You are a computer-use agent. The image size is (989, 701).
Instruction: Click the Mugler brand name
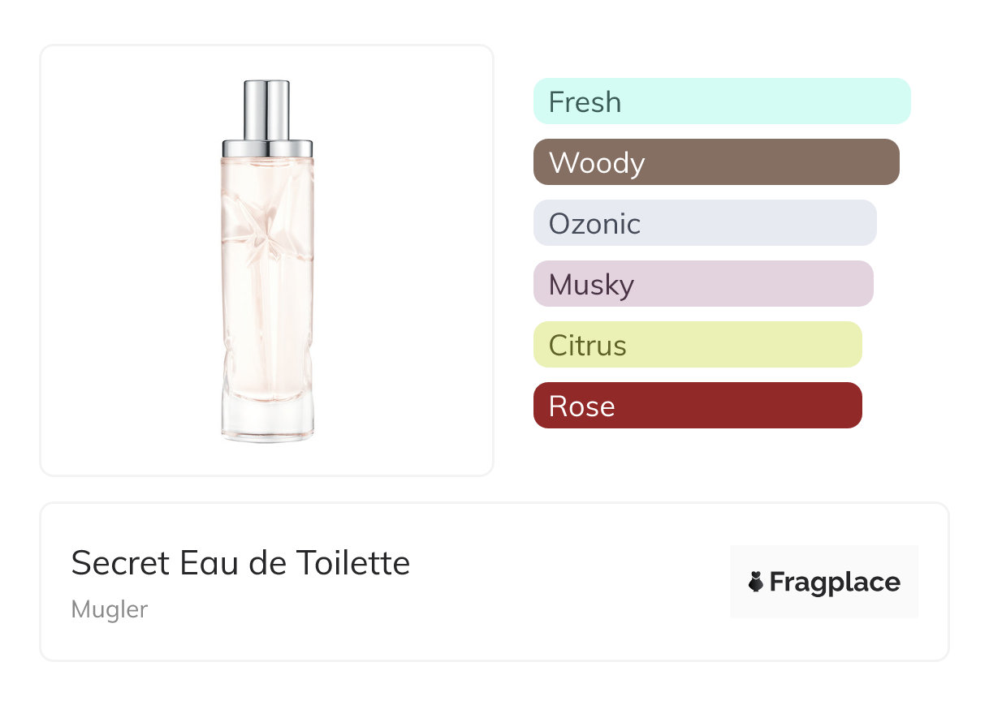tap(110, 609)
